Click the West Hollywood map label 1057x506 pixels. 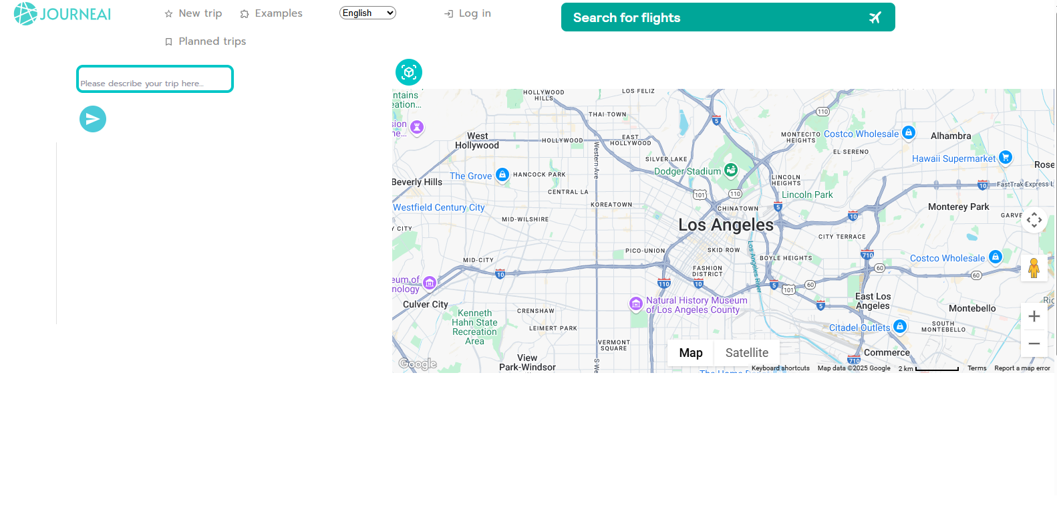(x=477, y=140)
